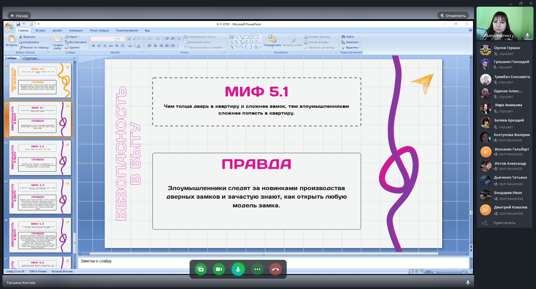Click the Paste (Вставить) clipboard icon
The height and width of the screenshot is (289, 536).
click(11, 39)
